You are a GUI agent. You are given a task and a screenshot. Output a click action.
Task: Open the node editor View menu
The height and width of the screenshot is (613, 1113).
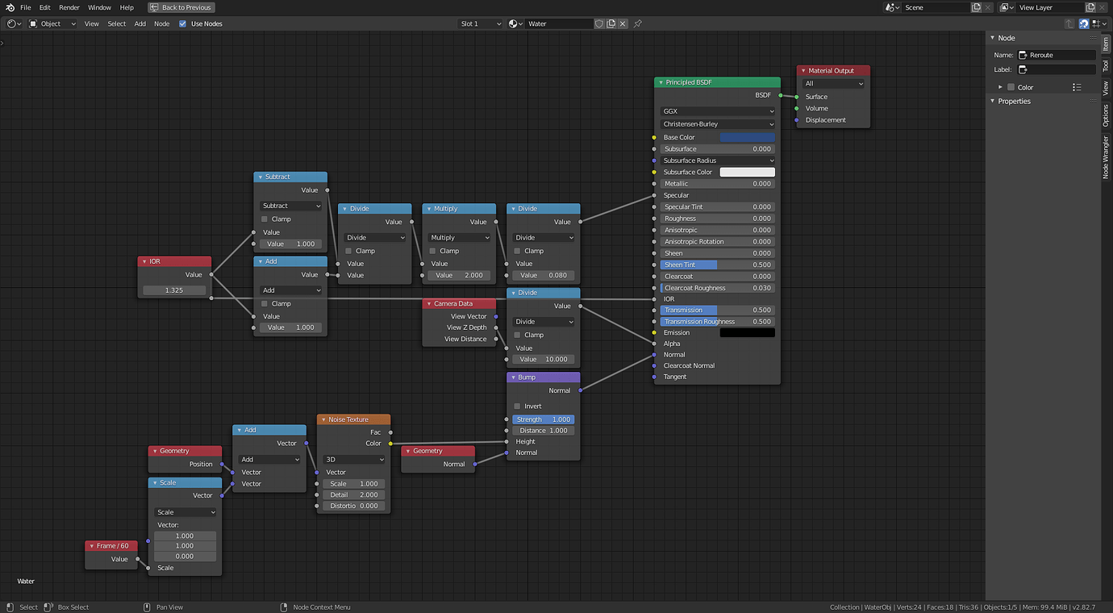(x=92, y=23)
